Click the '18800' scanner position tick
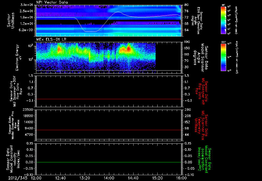Screen dimensions: 262x181 point(28,116)
